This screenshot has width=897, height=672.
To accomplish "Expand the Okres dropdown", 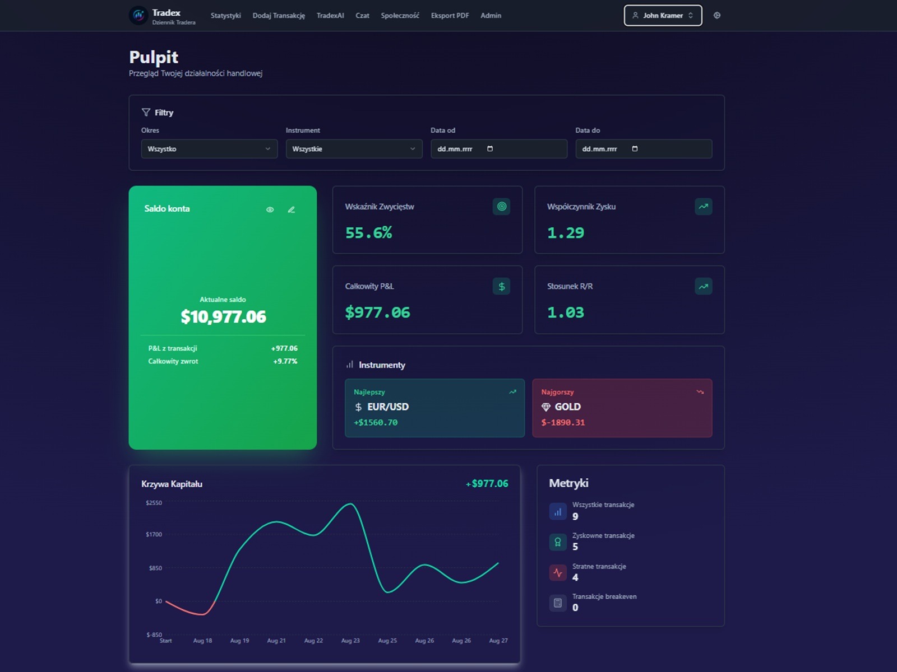I will pyautogui.click(x=209, y=149).
